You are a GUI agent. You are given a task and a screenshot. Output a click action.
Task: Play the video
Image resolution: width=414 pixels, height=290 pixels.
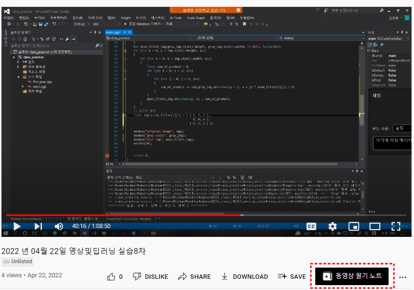(x=17, y=226)
